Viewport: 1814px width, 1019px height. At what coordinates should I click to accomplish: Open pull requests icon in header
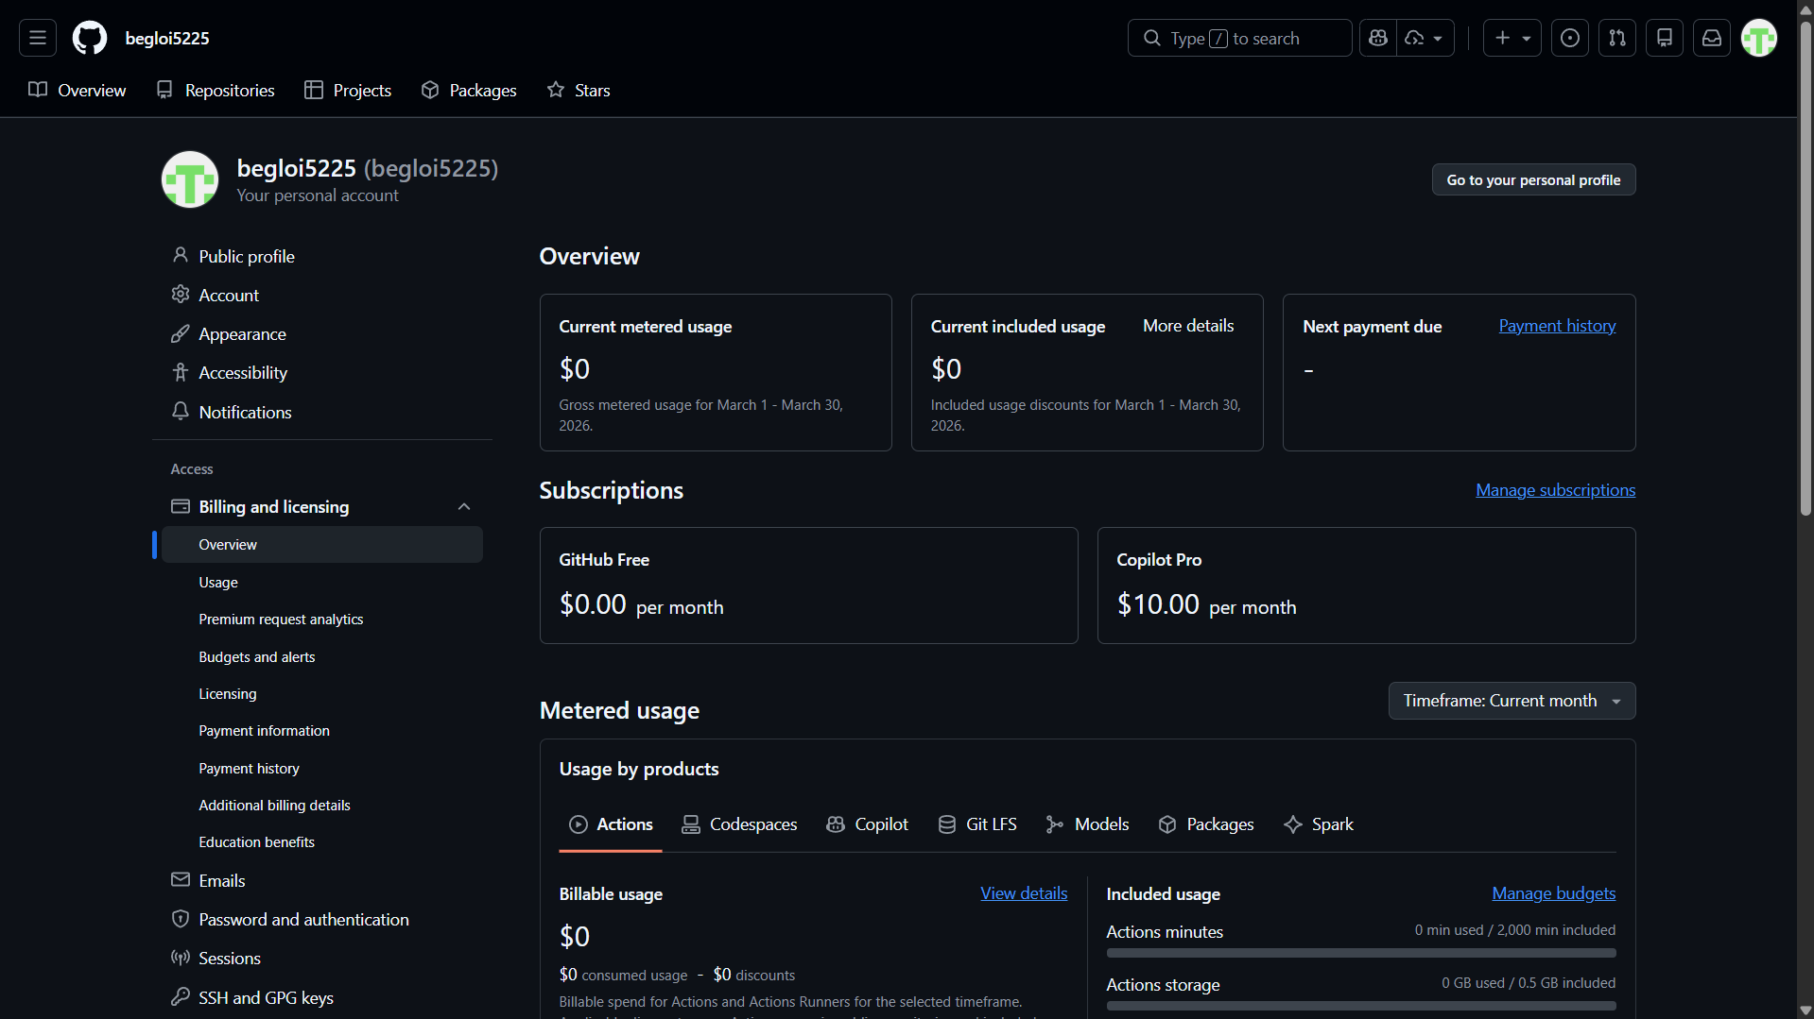pyautogui.click(x=1616, y=38)
